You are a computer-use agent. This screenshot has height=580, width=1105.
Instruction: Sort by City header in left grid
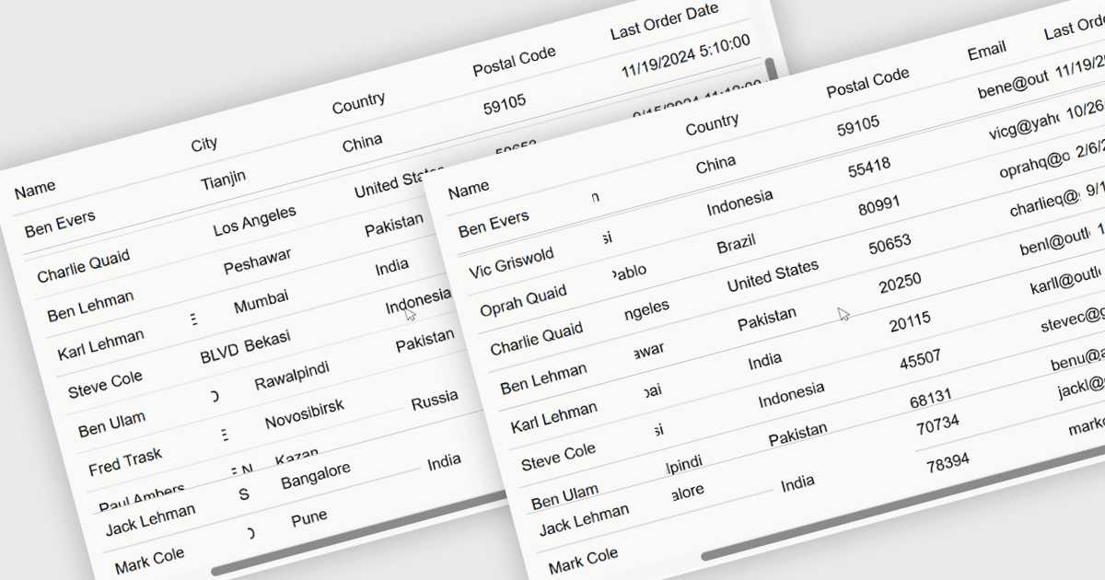coord(204,144)
